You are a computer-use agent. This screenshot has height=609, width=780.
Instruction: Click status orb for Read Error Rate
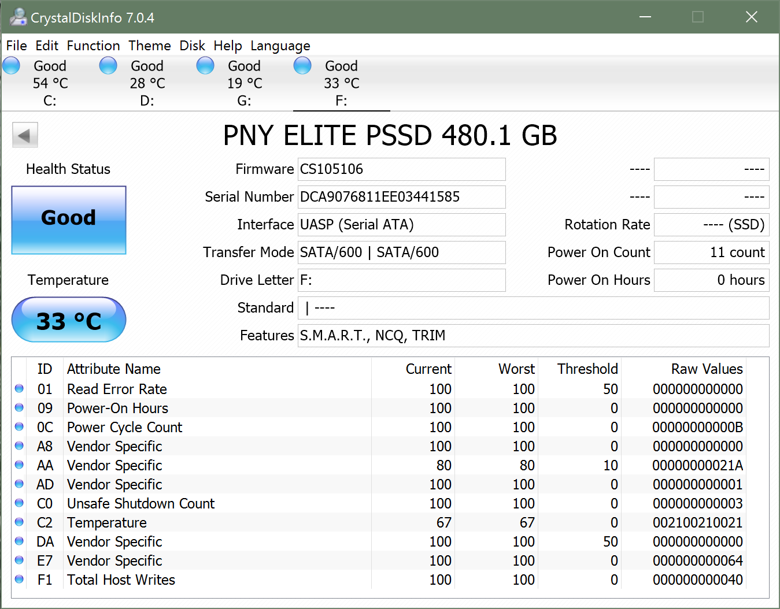pos(19,389)
